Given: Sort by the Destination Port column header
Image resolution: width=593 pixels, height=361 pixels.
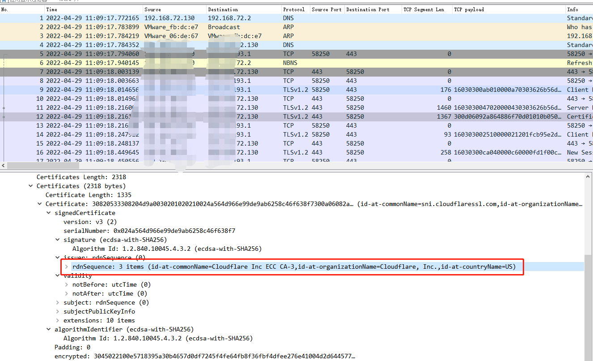Looking at the screenshot, I should 368,9.
